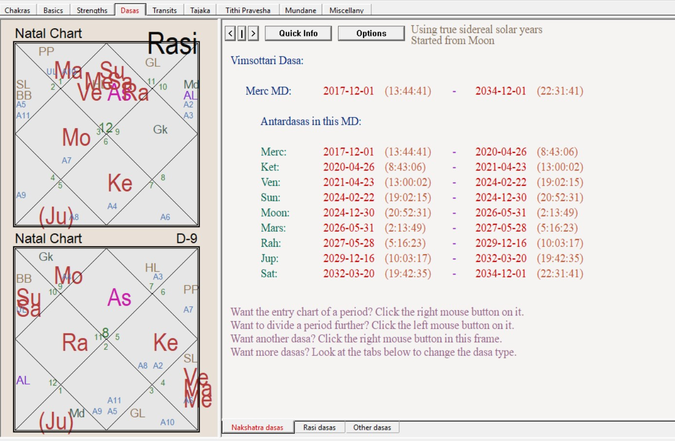
Task: Click the middle bar navigation button
Action: [242, 33]
